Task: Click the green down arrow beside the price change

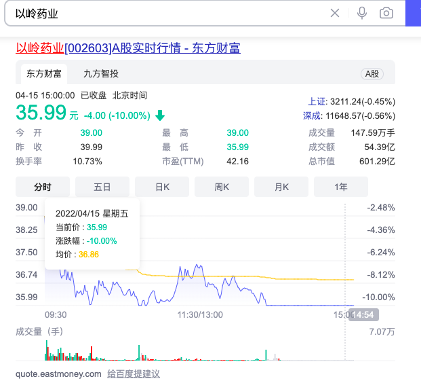Action: (x=160, y=115)
